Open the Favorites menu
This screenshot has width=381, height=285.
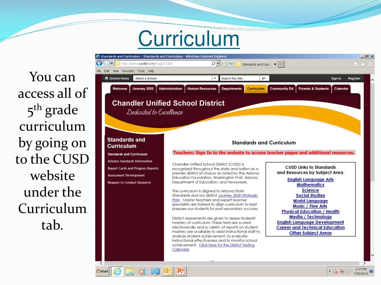[128, 71]
